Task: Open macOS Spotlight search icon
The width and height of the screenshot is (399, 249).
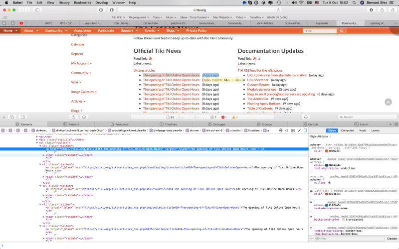Action: pos(354,2)
